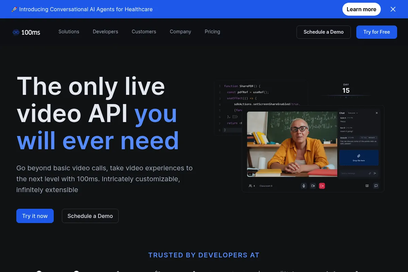Click the 'Go beyond basic video calls' paragraph

pos(104,179)
